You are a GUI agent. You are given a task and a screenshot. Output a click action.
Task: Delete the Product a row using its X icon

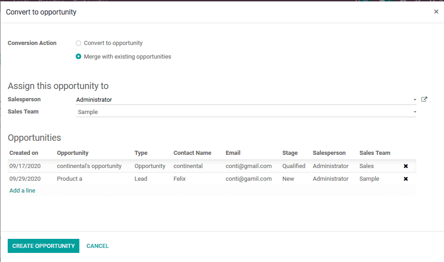[x=406, y=178]
